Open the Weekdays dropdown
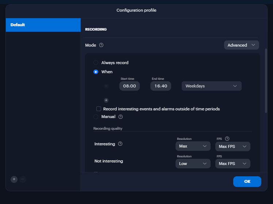Image resolution: width=273 pixels, height=204 pixels. 212,86
